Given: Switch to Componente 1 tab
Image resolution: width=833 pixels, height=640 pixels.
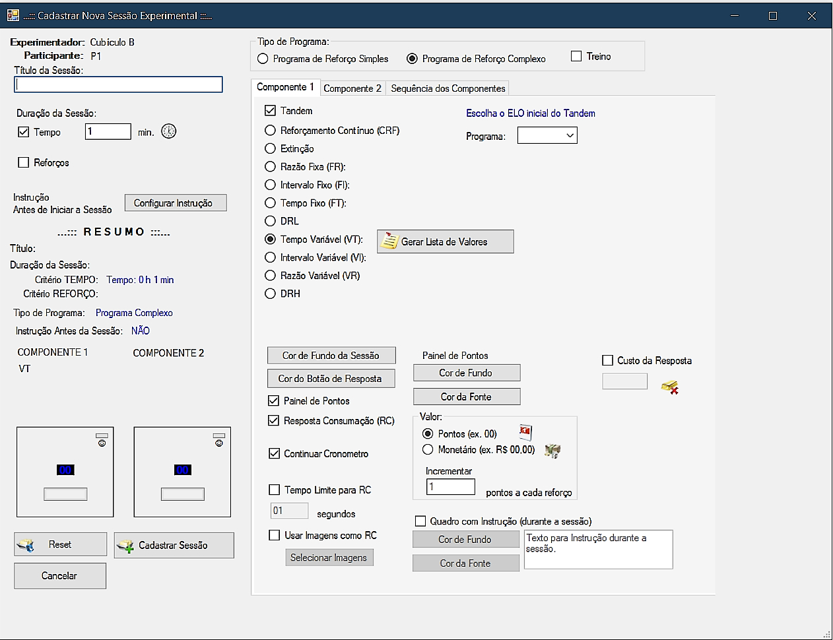Looking at the screenshot, I should [285, 87].
